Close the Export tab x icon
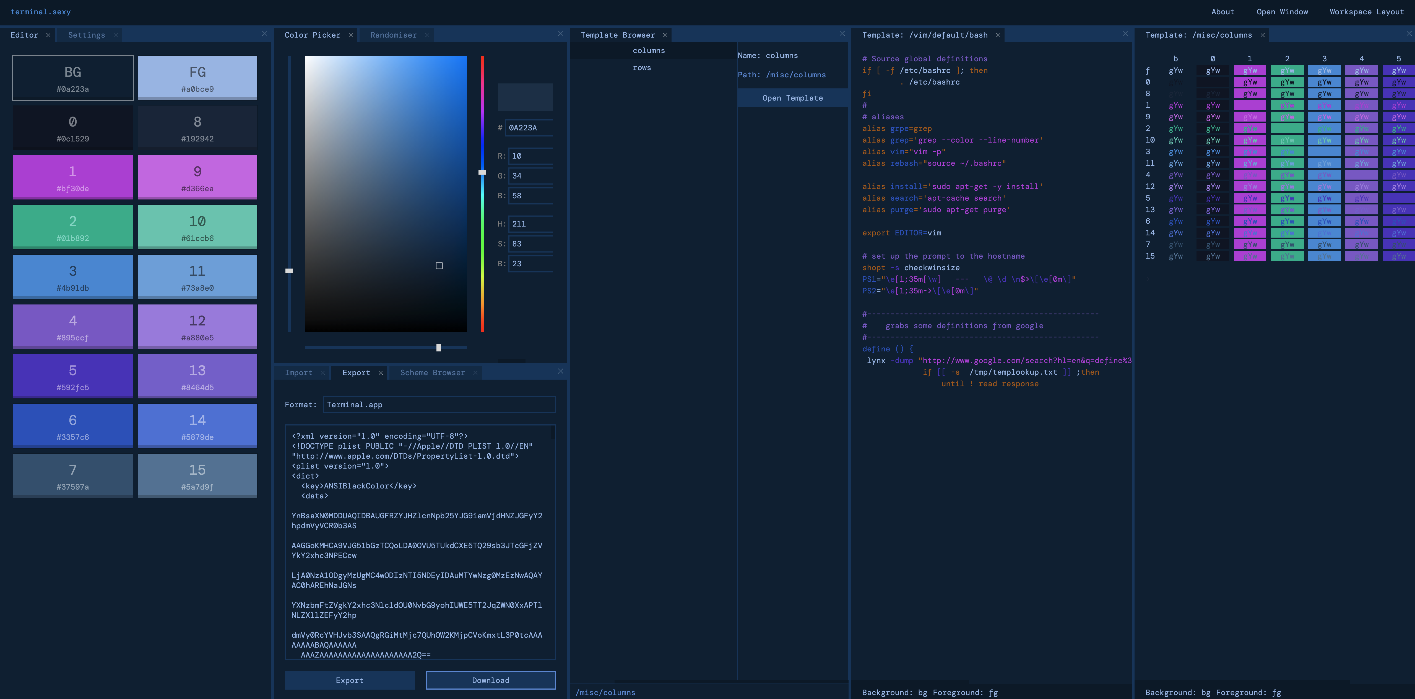Viewport: 1415px width, 699px height. [x=381, y=372]
